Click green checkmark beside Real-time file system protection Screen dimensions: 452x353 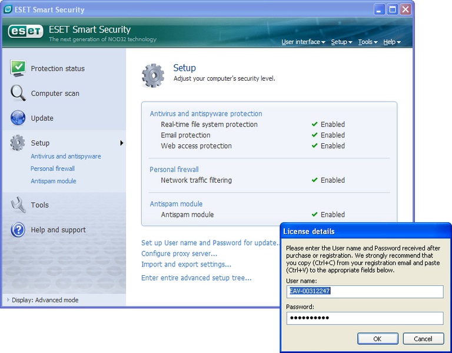coord(314,124)
